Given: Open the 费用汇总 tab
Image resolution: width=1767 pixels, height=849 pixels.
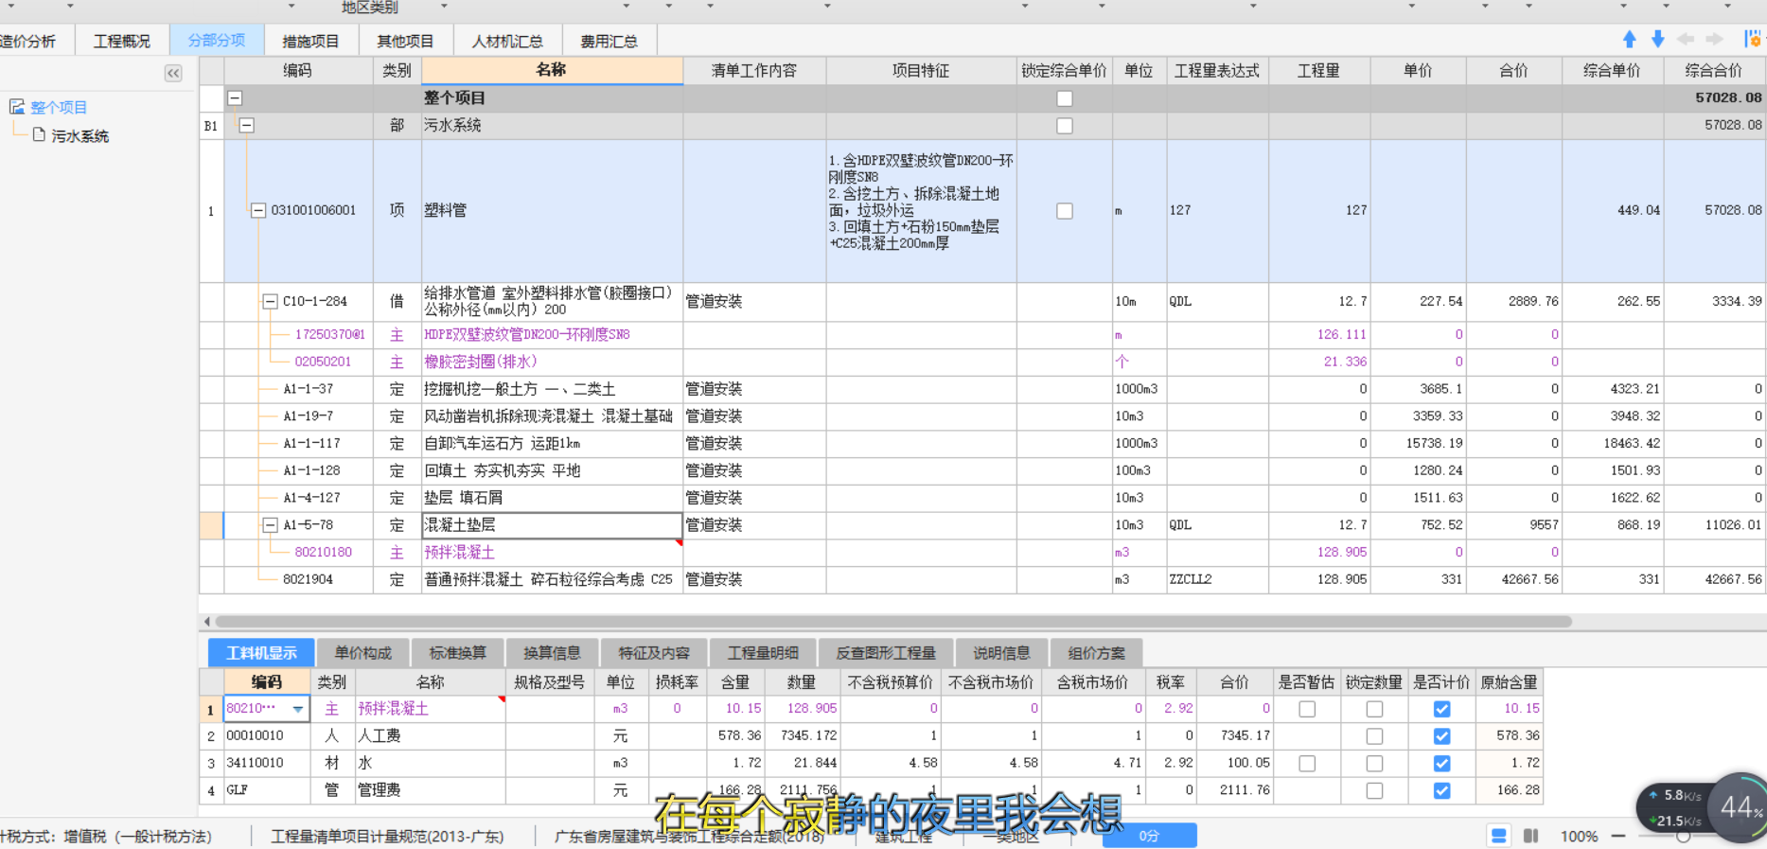Looking at the screenshot, I should point(609,42).
